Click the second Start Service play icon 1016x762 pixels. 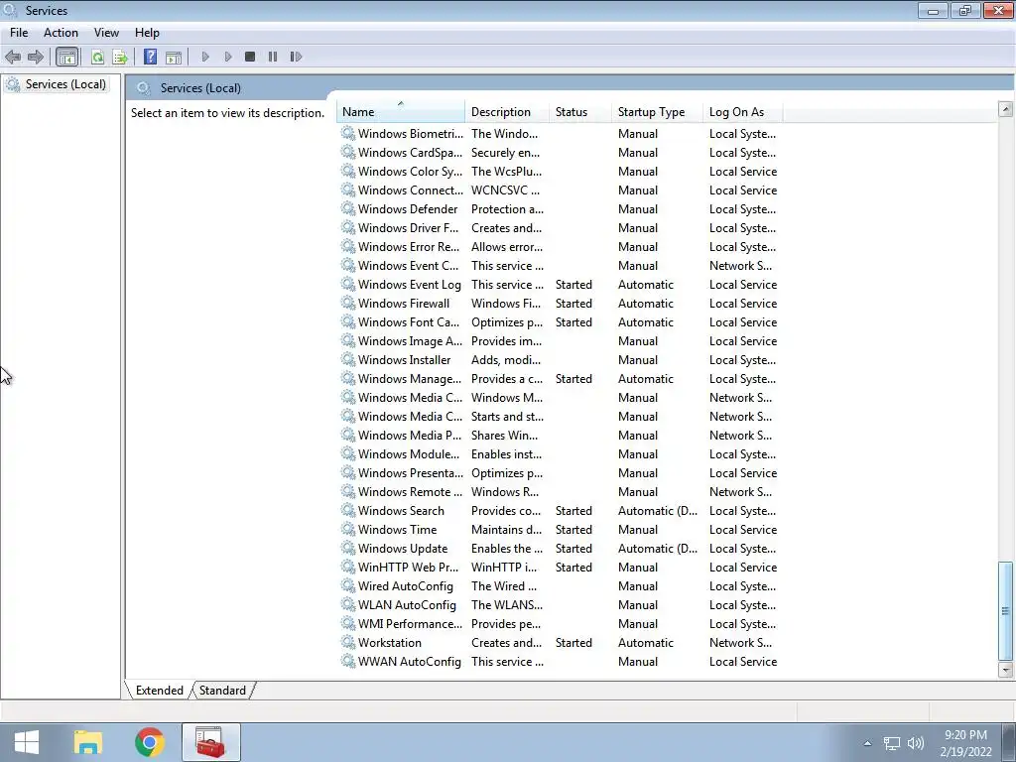227,57
